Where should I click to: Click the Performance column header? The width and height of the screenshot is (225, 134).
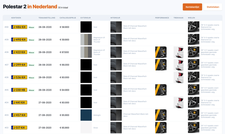click(162, 18)
